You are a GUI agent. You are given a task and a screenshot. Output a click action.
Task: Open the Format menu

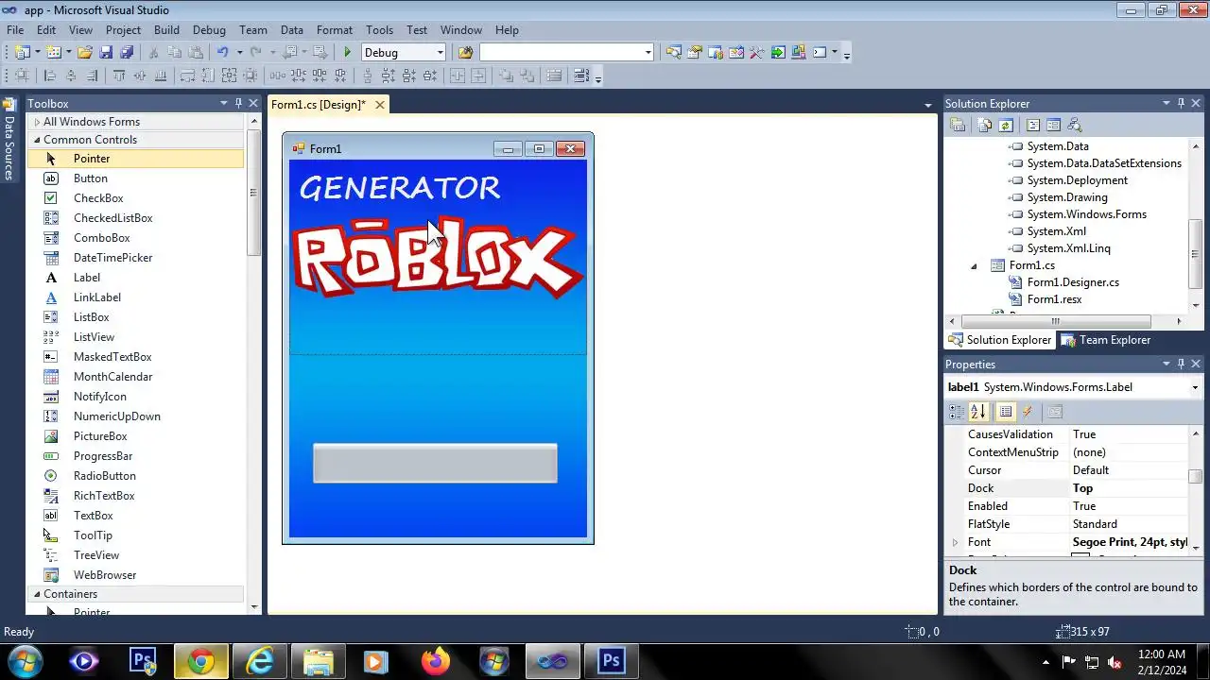click(x=335, y=30)
